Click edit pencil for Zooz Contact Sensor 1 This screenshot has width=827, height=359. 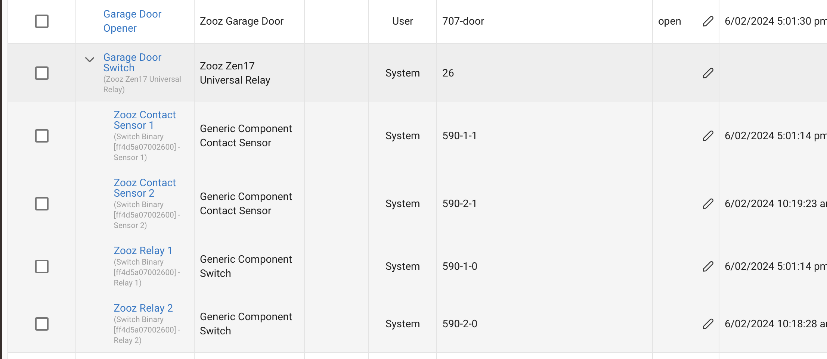[x=708, y=136]
